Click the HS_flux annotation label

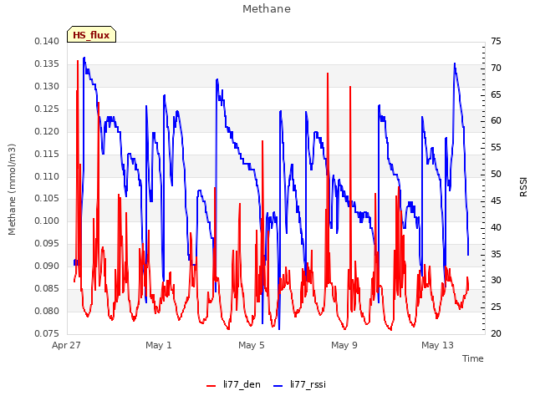(91, 35)
